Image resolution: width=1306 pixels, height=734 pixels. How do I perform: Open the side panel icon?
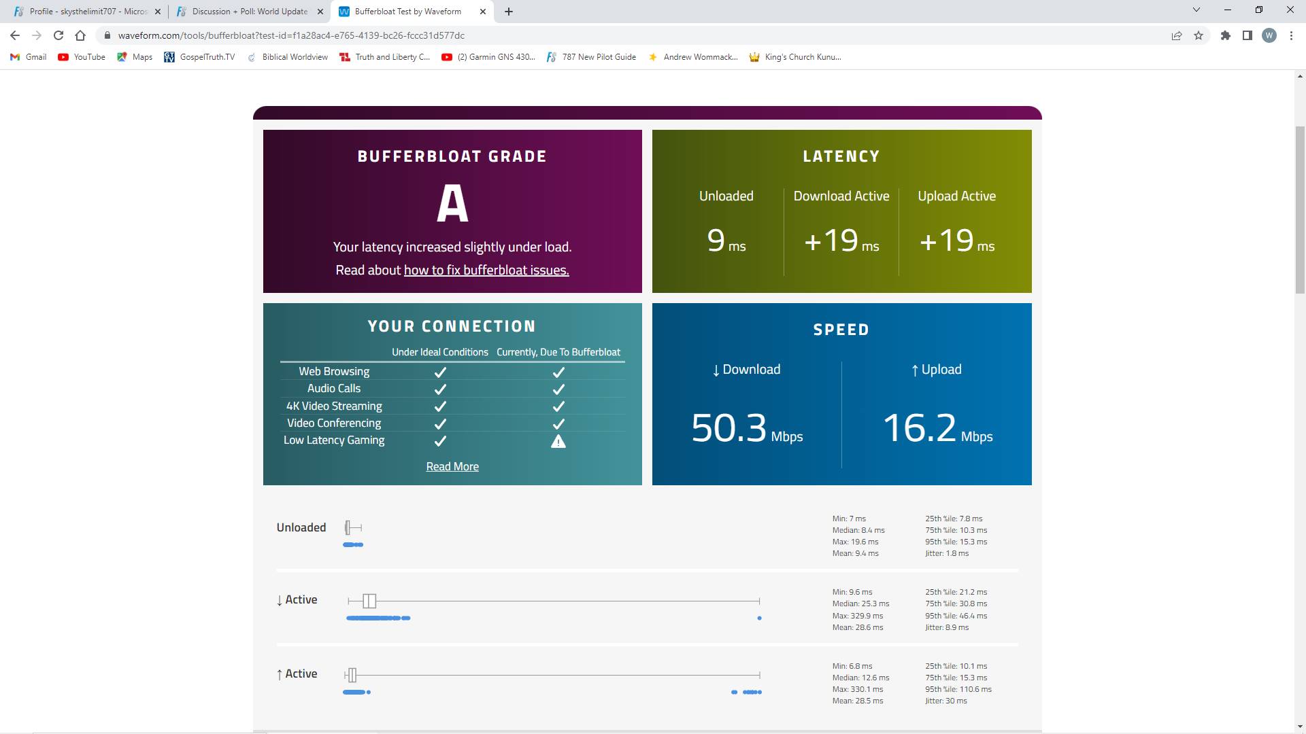[1247, 35]
